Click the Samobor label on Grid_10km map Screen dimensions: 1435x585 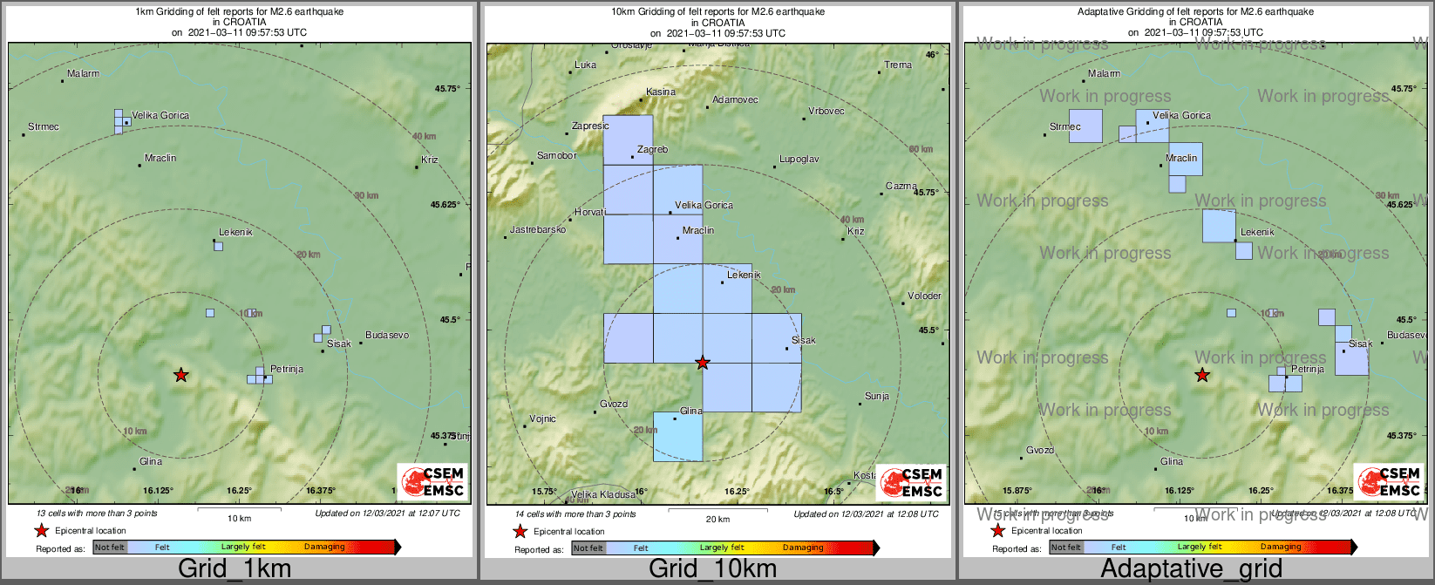557,155
